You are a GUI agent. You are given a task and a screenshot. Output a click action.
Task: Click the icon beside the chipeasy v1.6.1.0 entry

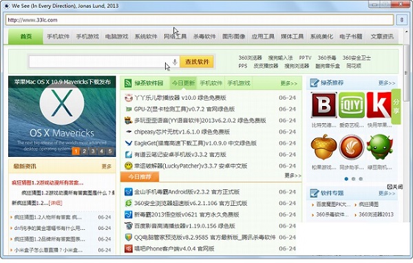(128, 131)
